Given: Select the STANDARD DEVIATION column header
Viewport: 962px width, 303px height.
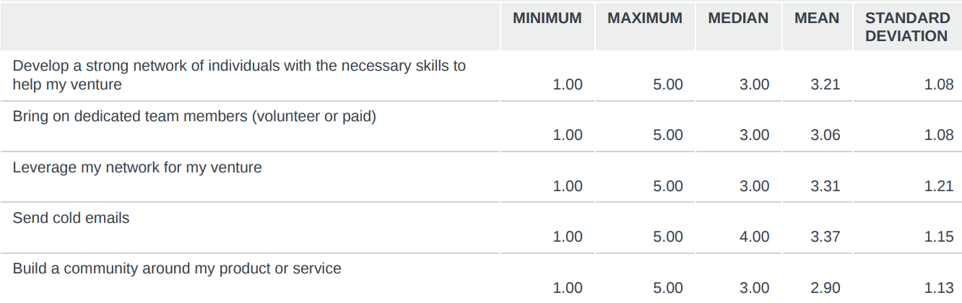Looking at the screenshot, I should [907, 27].
